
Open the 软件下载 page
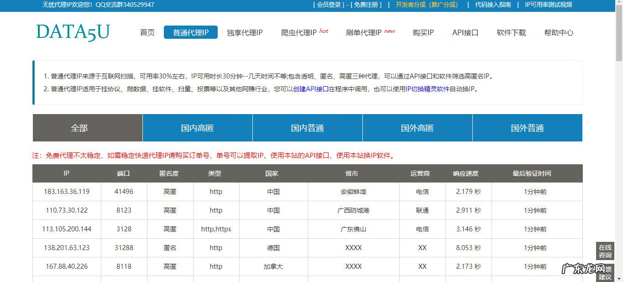(x=511, y=32)
